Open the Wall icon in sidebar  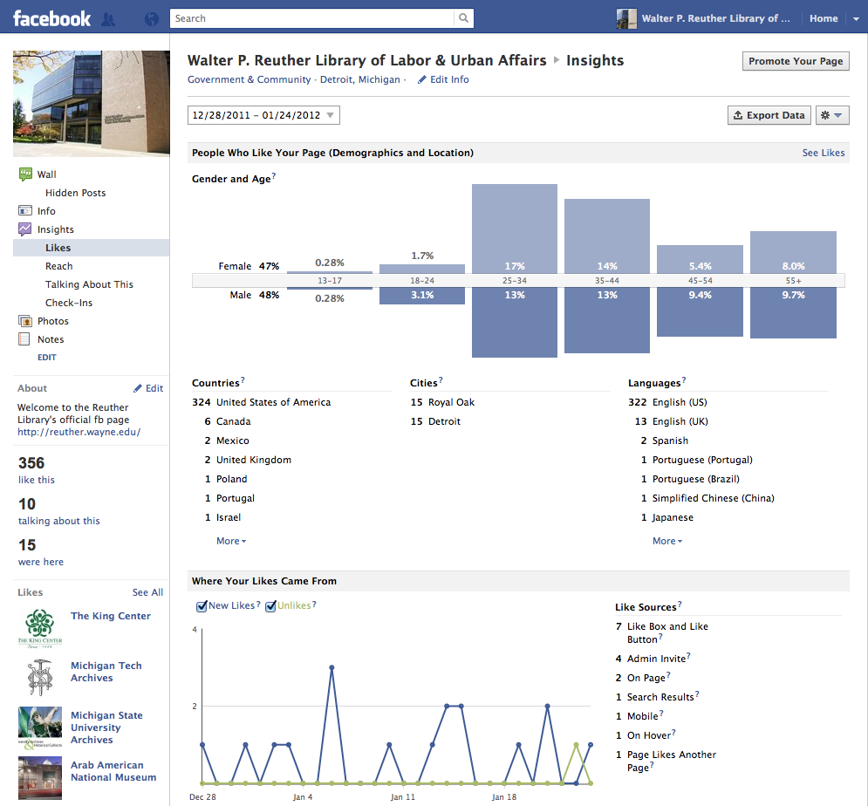pyautogui.click(x=25, y=174)
